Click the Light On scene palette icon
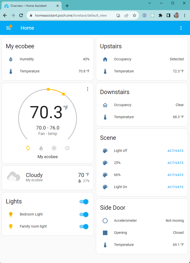Image resolution: width=190 pixels, height=263 pixels. [105, 187]
